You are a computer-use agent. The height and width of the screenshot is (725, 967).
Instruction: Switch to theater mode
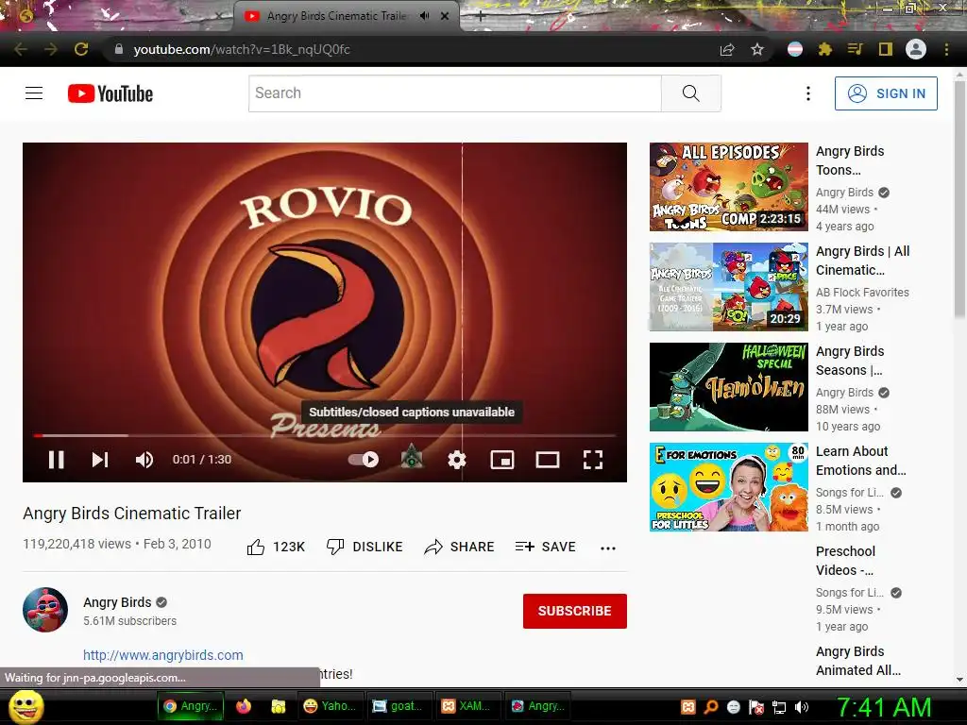click(x=547, y=460)
